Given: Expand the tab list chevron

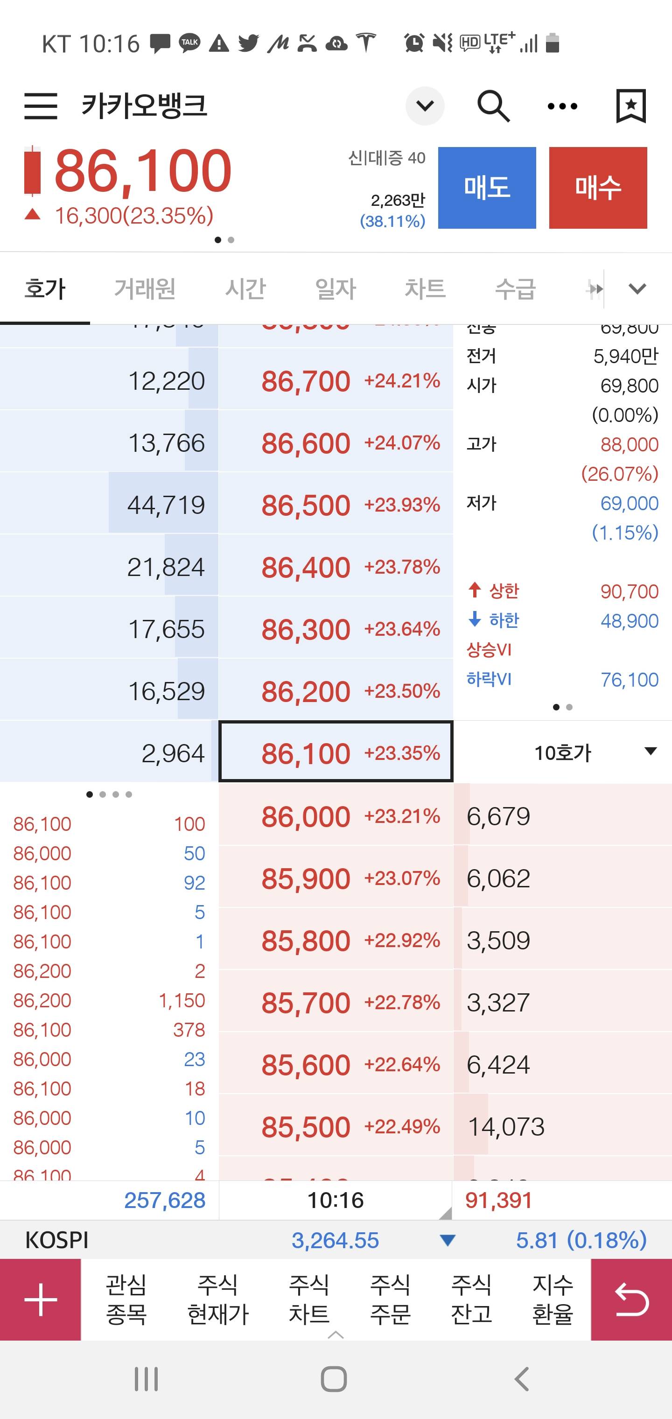Looking at the screenshot, I should [637, 288].
